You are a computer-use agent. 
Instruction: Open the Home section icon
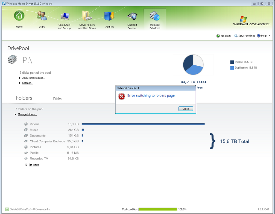tap(19, 16)
